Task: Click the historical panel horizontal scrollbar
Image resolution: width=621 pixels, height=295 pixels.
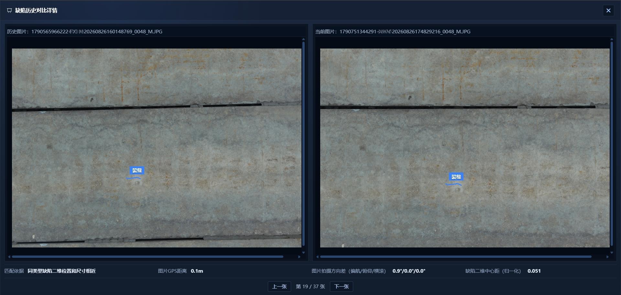Action: 147,257
